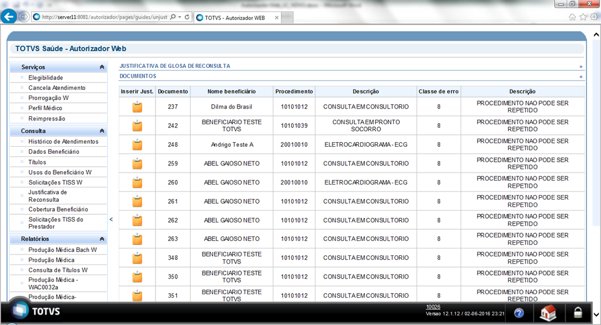Hide the left sidebar with arrow
The width and height of the screenshot is (601, 325).
point(111,219)
